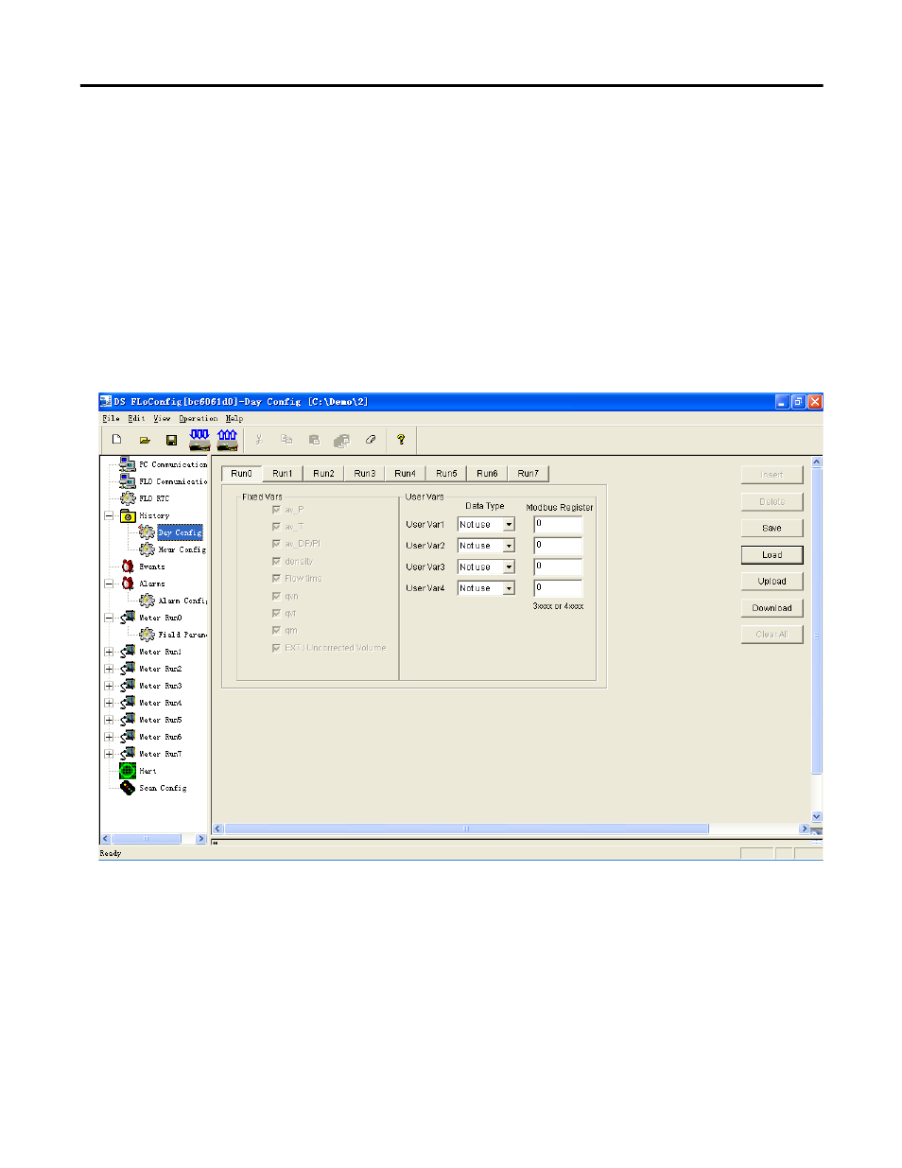Open the Edit menu
Screen dimensions: 902x1168
pos(136,418)
